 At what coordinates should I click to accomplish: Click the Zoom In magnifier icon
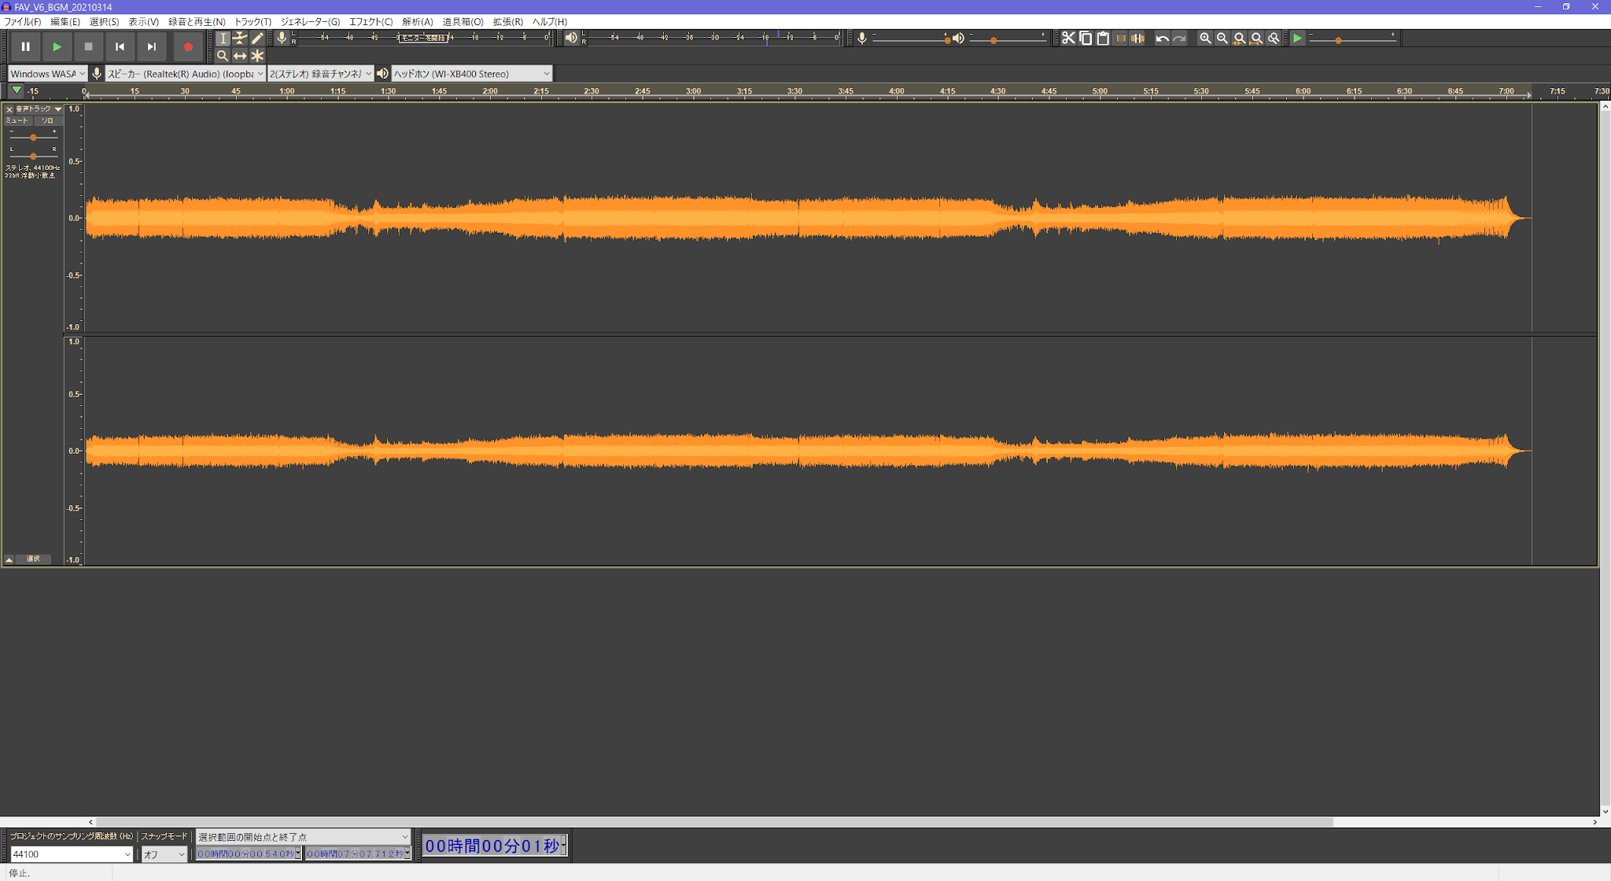coord(1204,38)
